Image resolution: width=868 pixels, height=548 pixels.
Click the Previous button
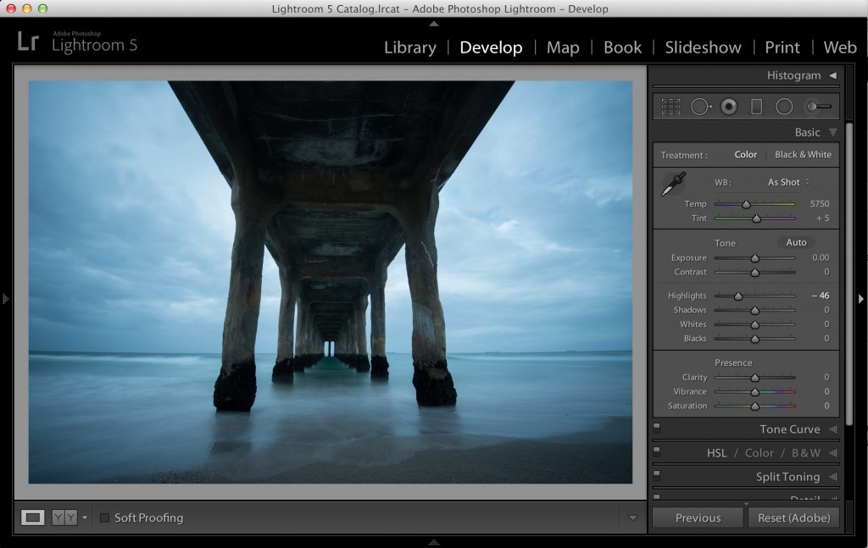click(x=698, y=518)
